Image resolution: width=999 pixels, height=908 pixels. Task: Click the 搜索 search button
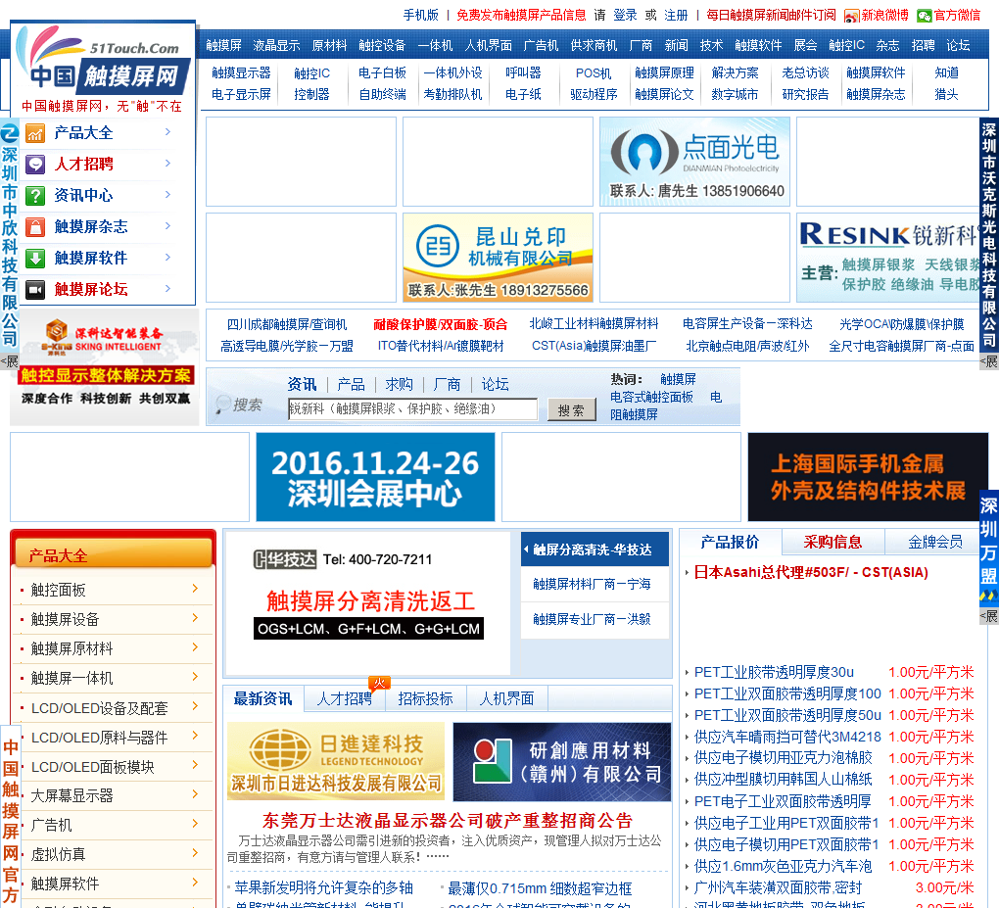[x=572, y=409]
